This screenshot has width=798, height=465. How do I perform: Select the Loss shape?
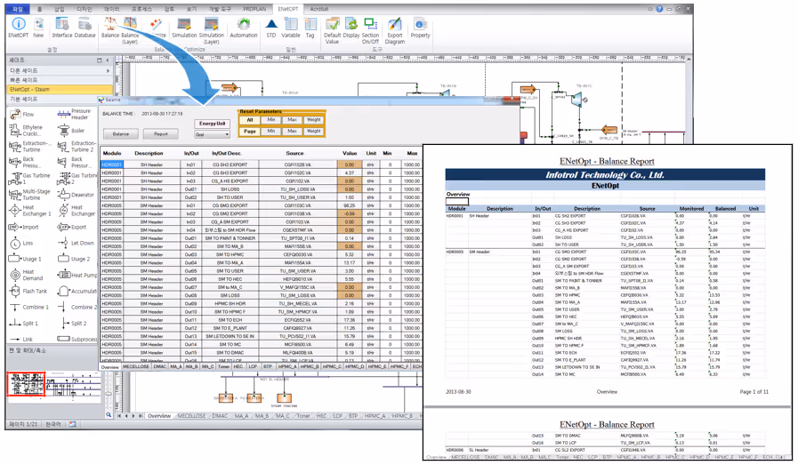coord(20,244)
